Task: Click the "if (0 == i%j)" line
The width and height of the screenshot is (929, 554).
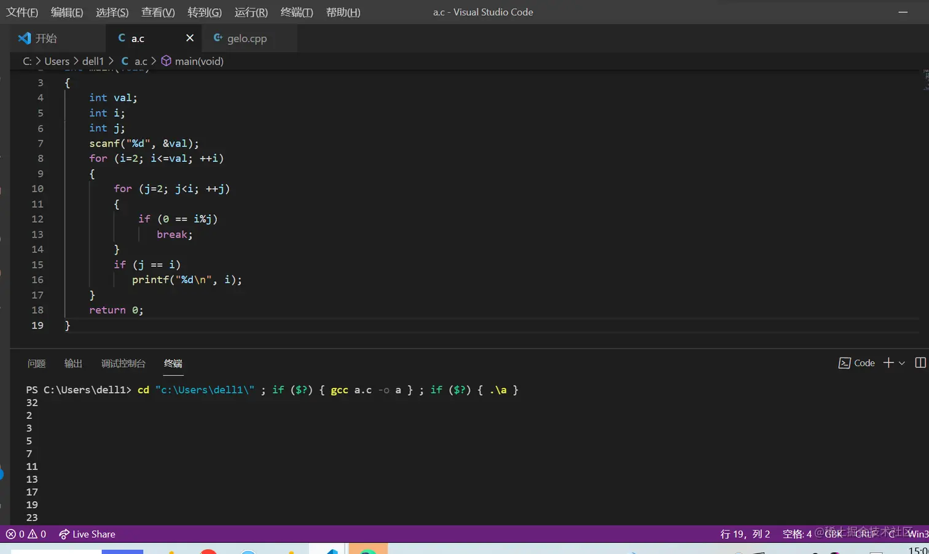Action: pyautogui.click(x=178, y=219)
